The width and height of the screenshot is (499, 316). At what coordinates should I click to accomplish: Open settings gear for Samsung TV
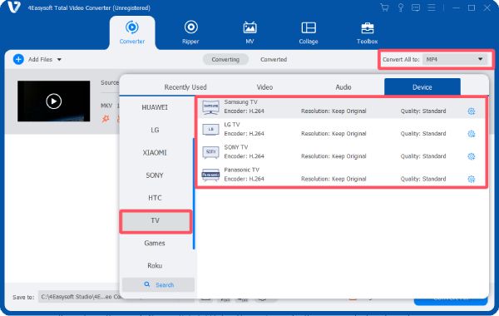(472, 111)
